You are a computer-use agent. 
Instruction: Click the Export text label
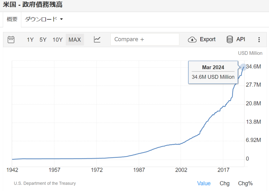coord(208,39)
